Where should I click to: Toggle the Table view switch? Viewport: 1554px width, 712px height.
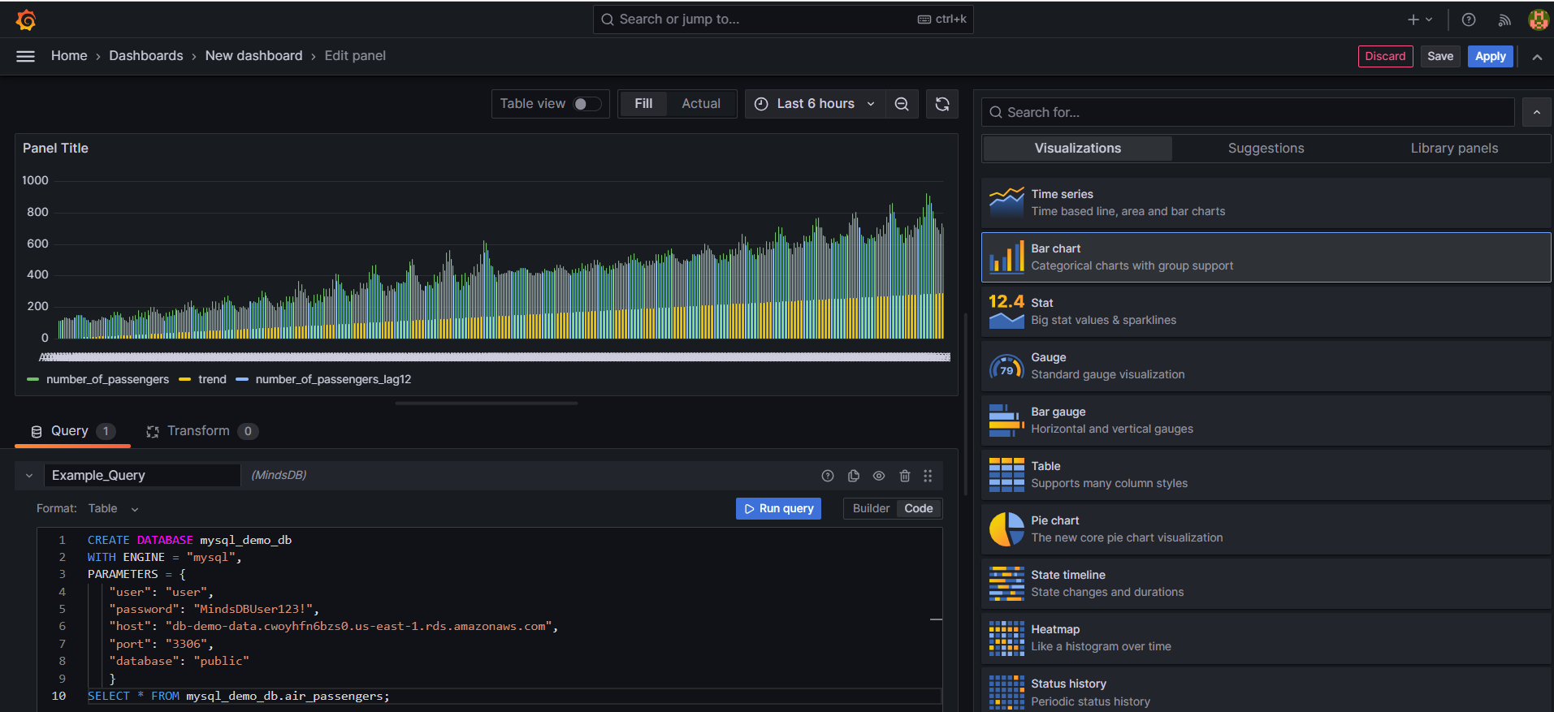click(x=587, y=104)
